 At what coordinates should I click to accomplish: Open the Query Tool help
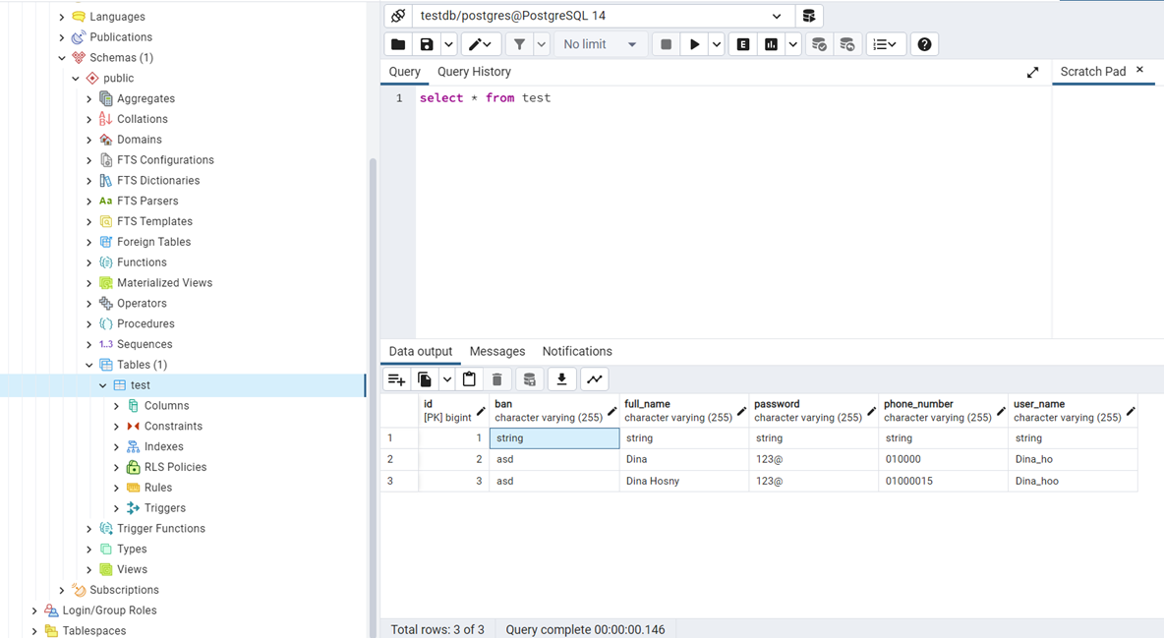(923, 43)
